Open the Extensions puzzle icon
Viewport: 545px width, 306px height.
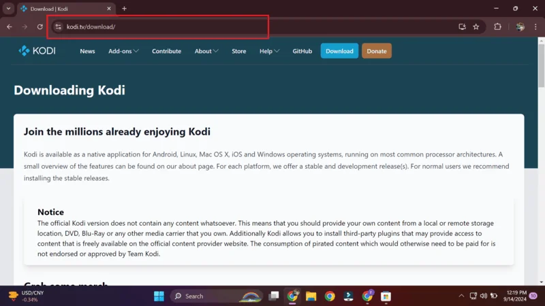click(498, 27)
